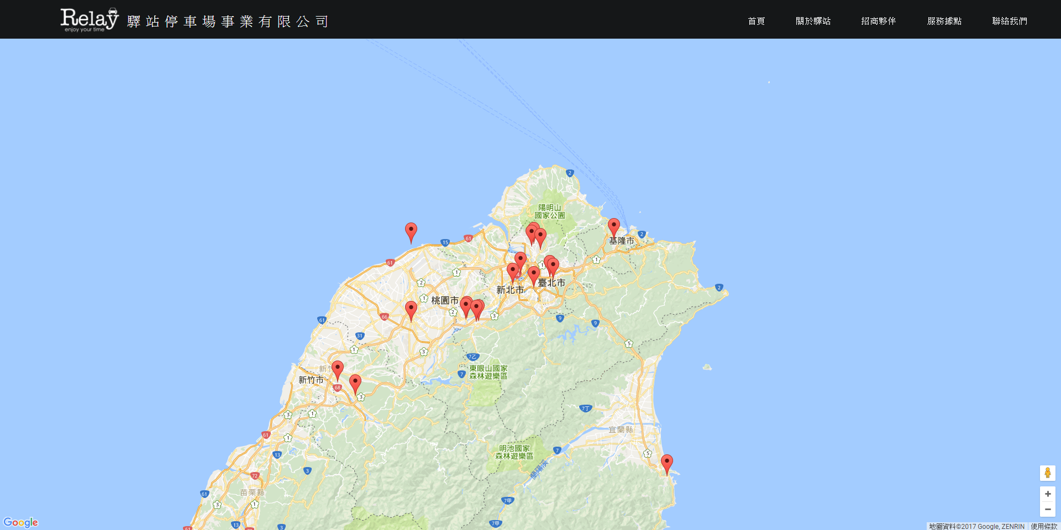Select the marker southeast of Hsinchu near route 3
The width and height of the screenshot is (1061, 530).
[355, 382]
